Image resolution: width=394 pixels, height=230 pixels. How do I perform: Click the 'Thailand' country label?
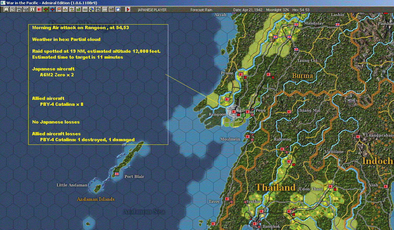pyautogui.click(x=275, y=187)
